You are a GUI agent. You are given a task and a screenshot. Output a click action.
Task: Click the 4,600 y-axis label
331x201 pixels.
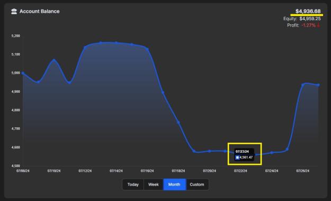pos(15,147)
